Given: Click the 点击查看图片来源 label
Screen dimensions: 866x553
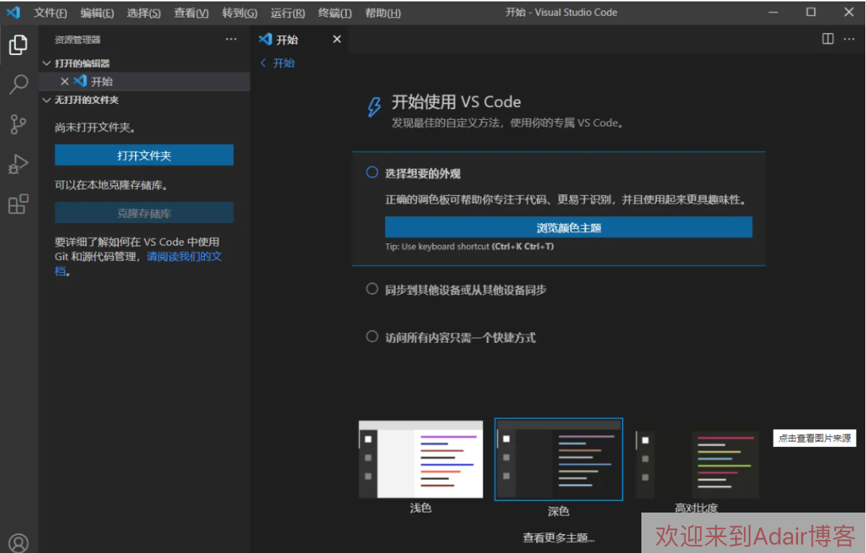Looking at the screenshot, I should 815,438.
